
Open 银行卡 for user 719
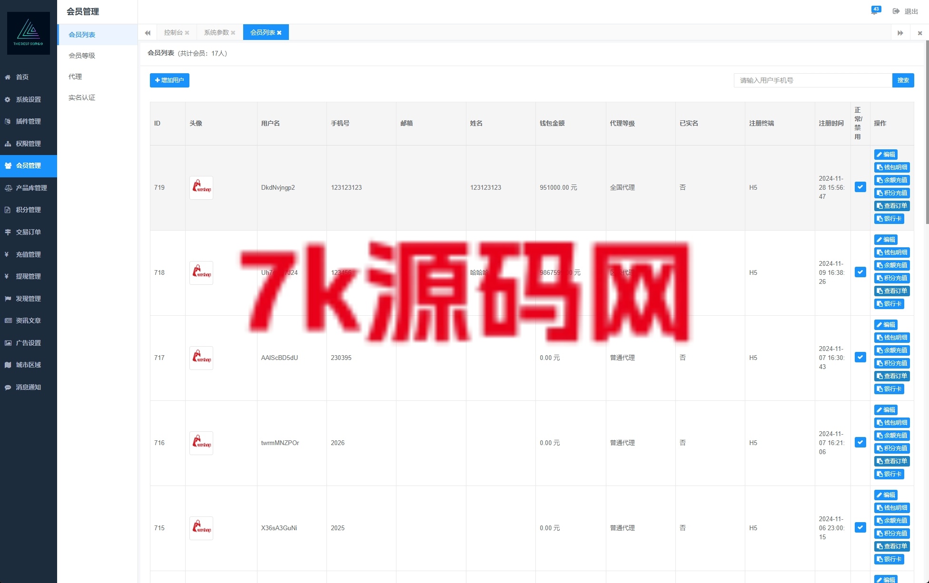(x=889, y=219)
